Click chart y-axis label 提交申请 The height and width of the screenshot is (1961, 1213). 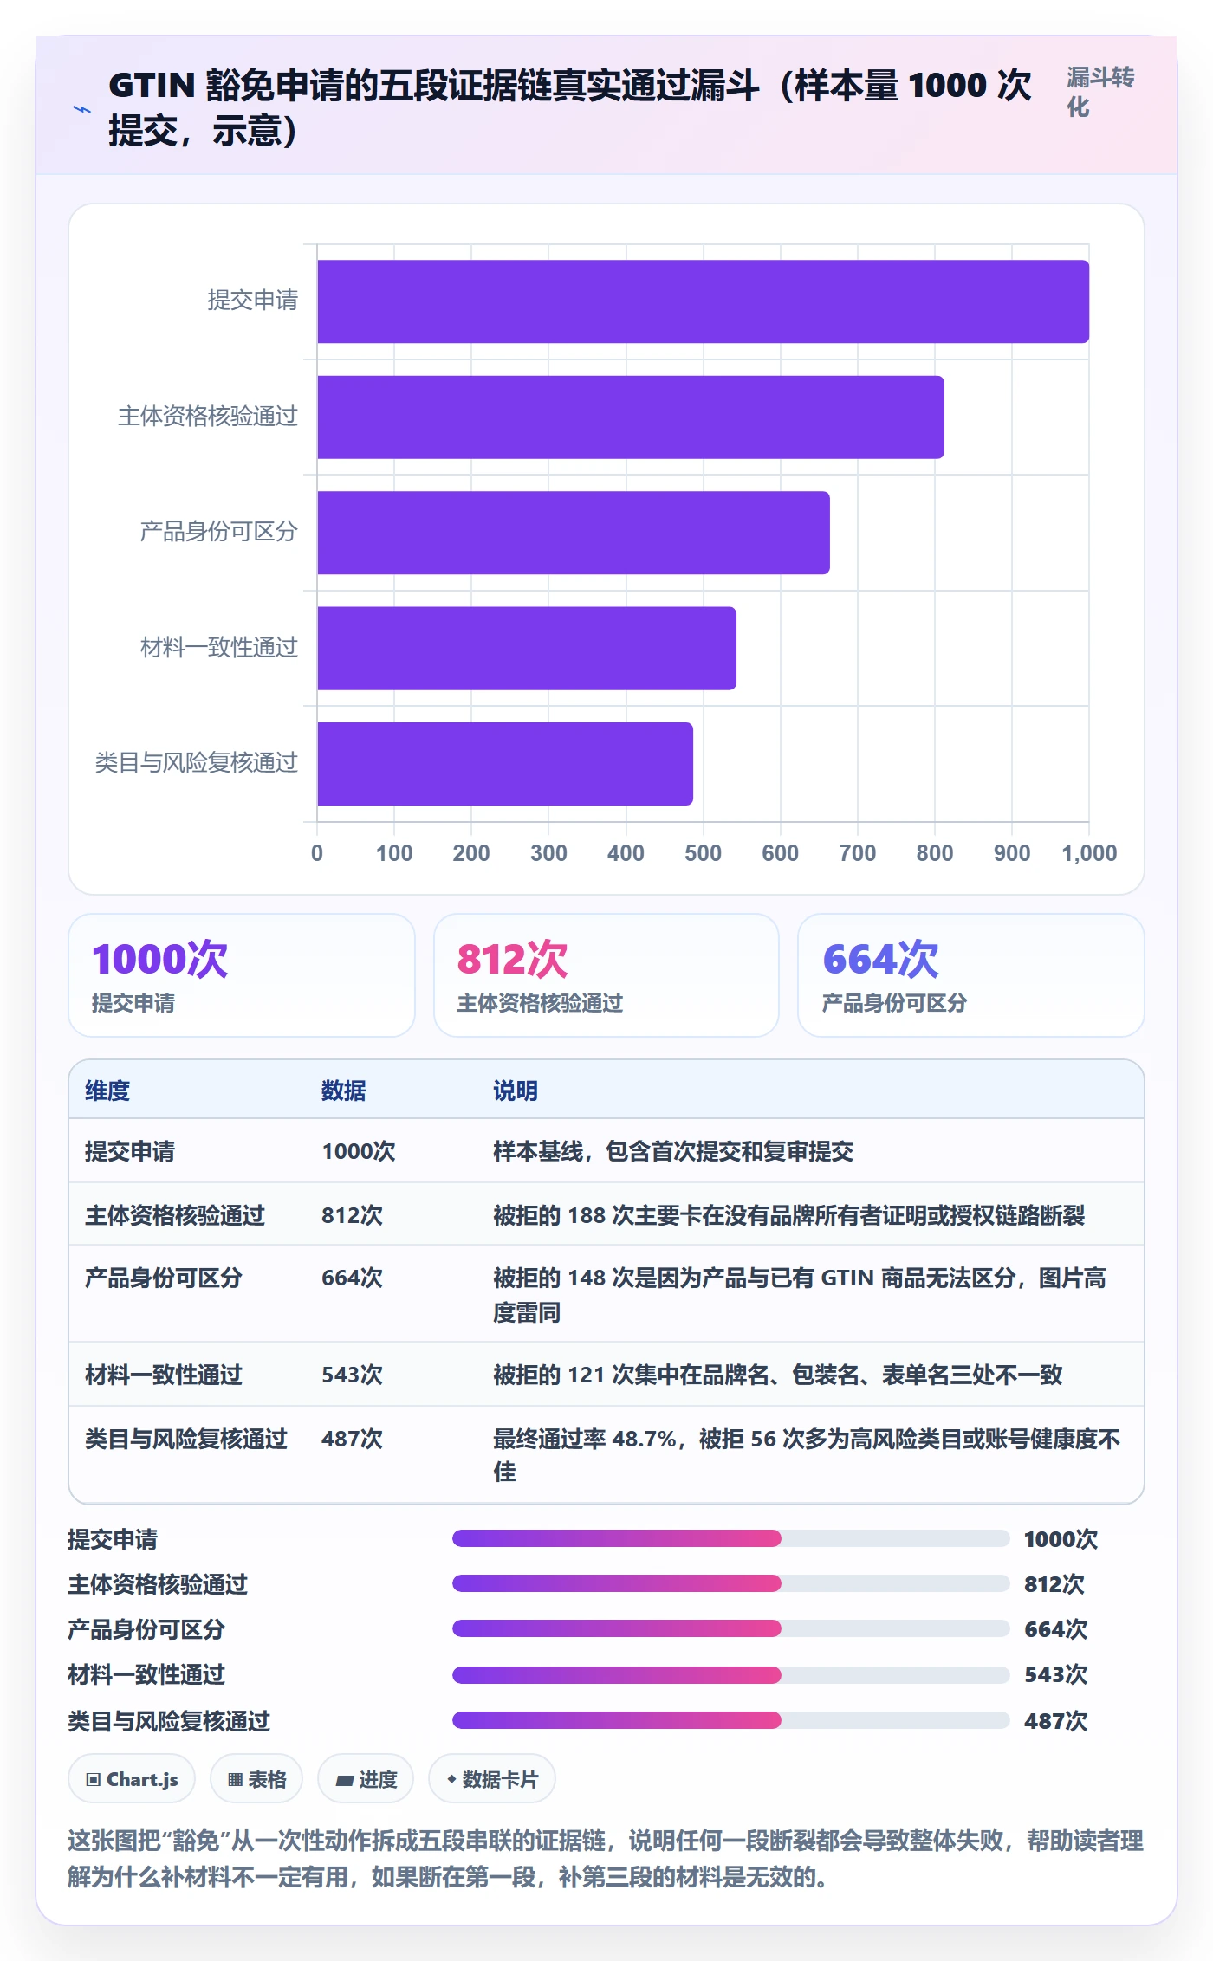pos(252,301)
